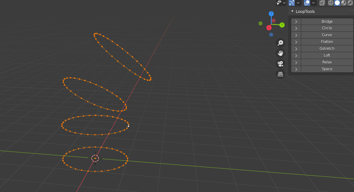Click the negative X axis gizmo dot
The image size is (354, 192).
point(273,20)
